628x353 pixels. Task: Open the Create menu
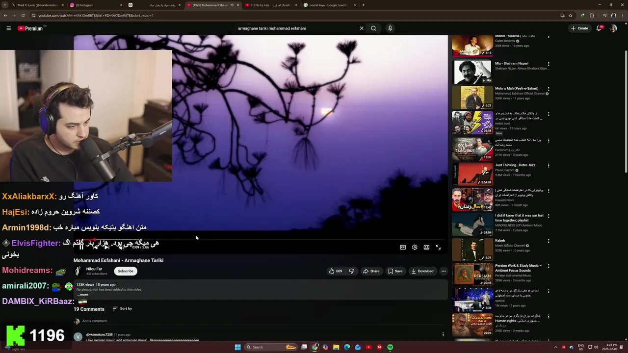[579, 28]
